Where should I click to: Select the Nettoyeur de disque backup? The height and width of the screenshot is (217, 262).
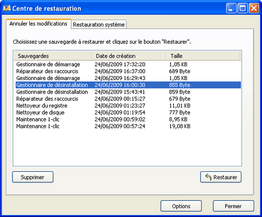128,112
